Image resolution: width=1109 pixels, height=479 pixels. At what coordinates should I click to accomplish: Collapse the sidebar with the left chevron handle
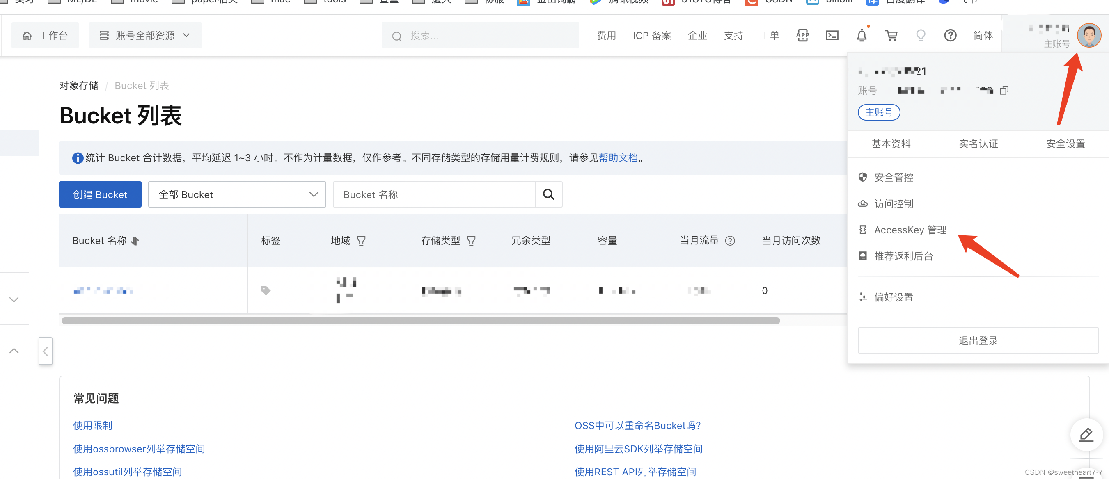tap(46, 351)
